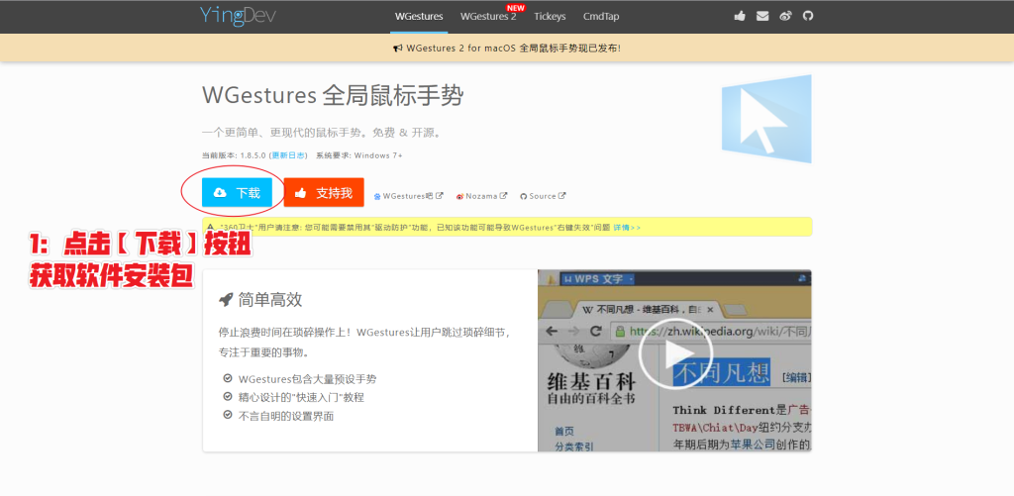Click the text 系统要求: Windows 7+

click(358, 155)
